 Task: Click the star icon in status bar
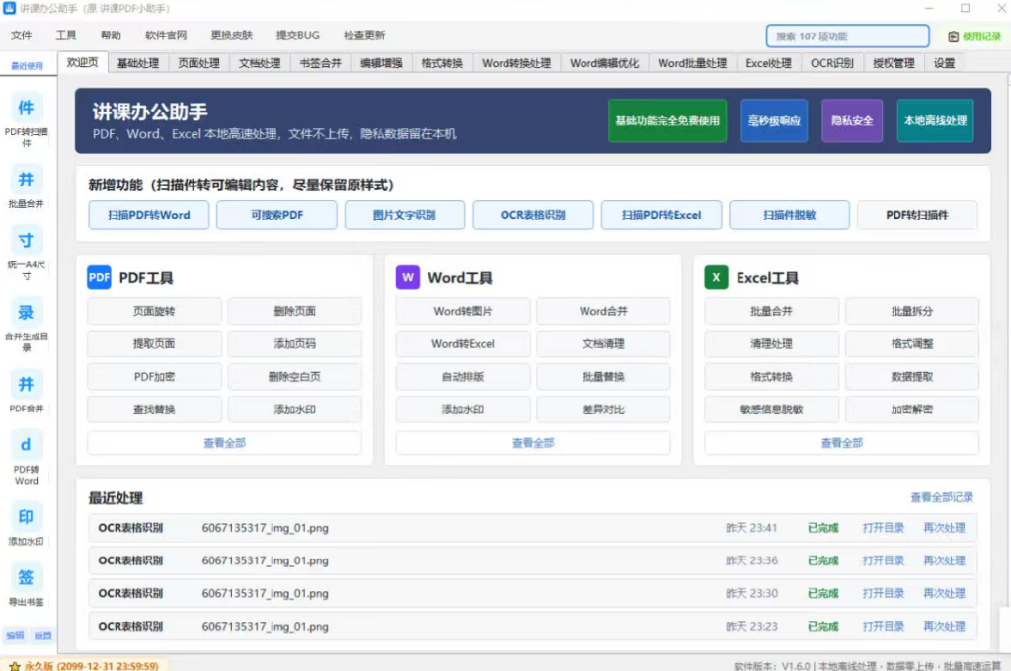pos(14,666)
